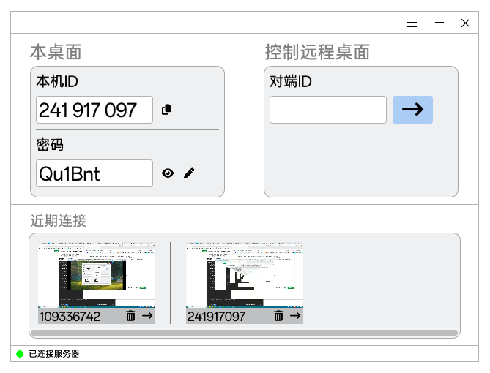Click the 241917097 ID label text
The image size is (490, 373).
[217, 317]
